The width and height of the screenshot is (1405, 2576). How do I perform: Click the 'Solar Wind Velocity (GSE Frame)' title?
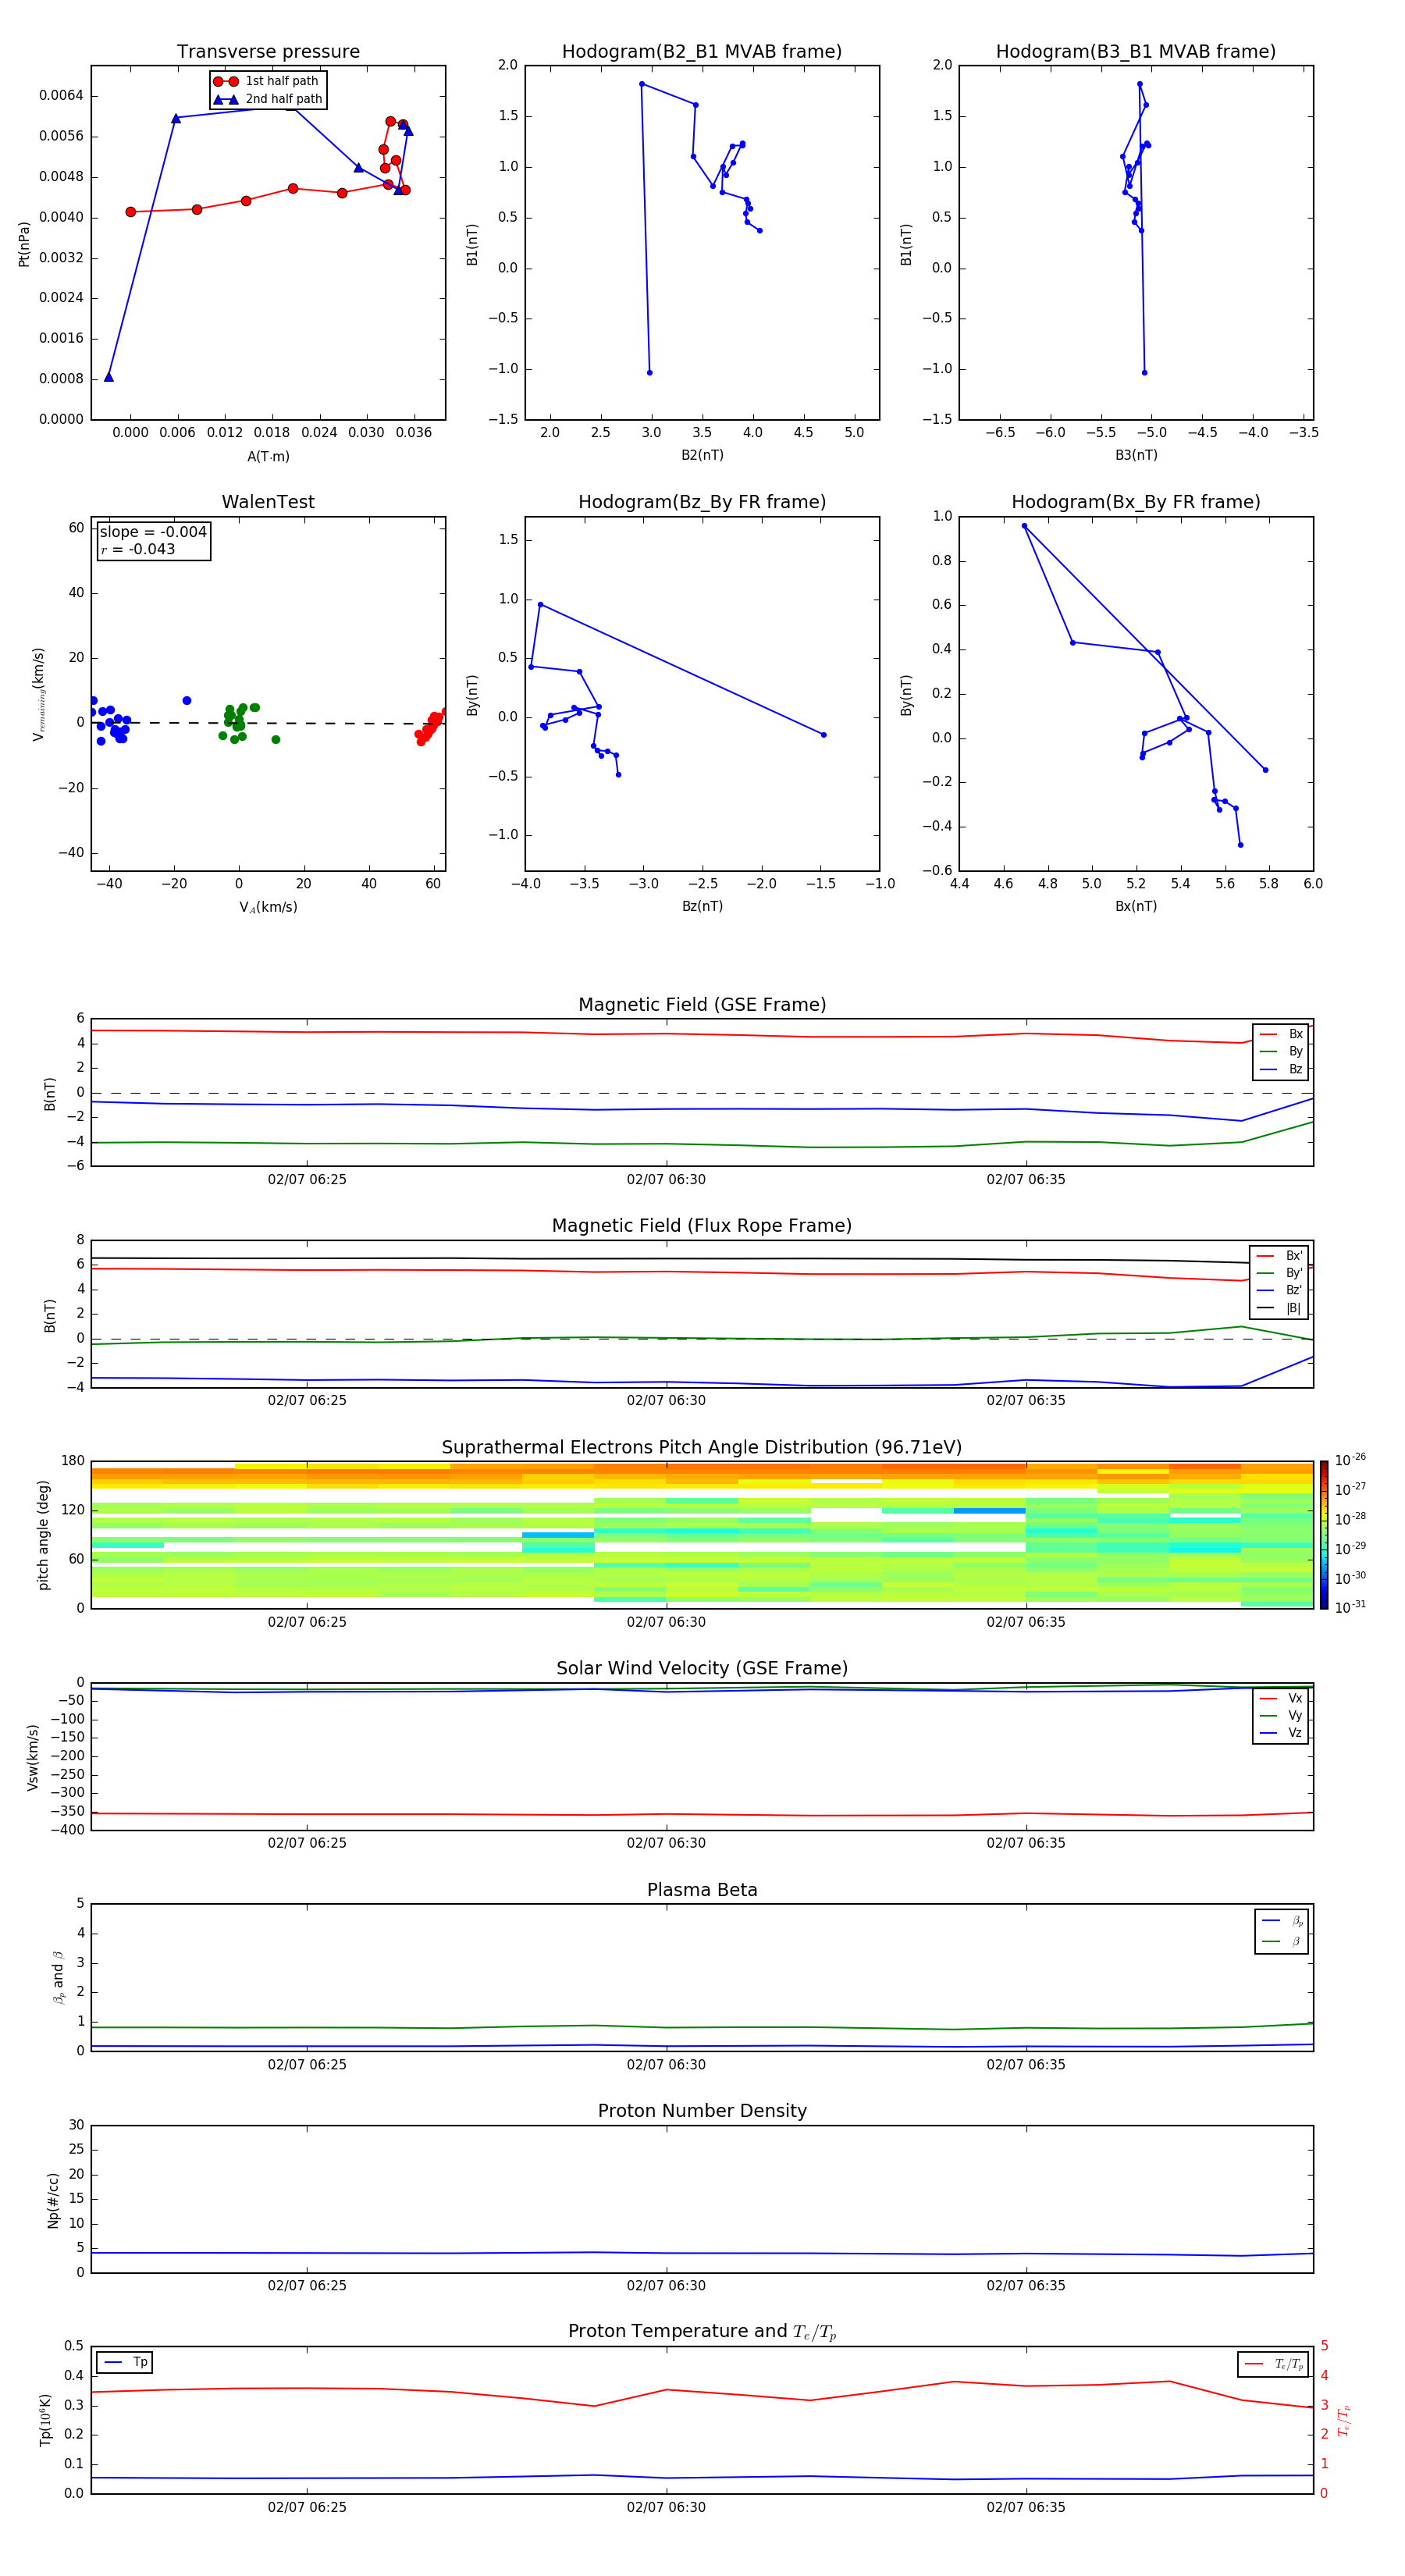(x=702, y=1669)
